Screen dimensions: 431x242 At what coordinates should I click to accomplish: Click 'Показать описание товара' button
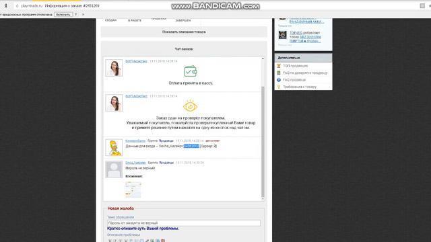pos(184,32)
